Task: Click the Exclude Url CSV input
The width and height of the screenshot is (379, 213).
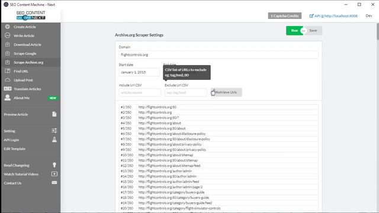Action: click(185, 92)
